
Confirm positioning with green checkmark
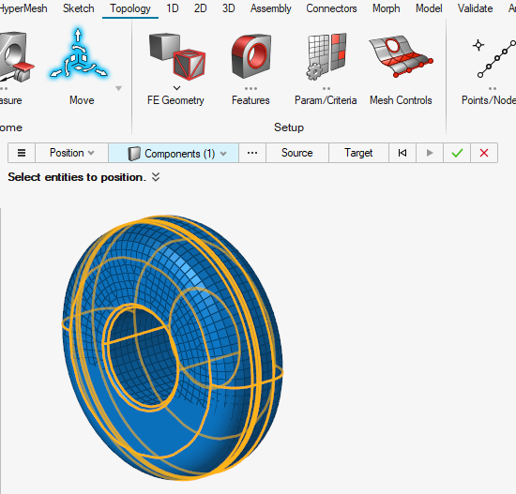coord(457,153)
